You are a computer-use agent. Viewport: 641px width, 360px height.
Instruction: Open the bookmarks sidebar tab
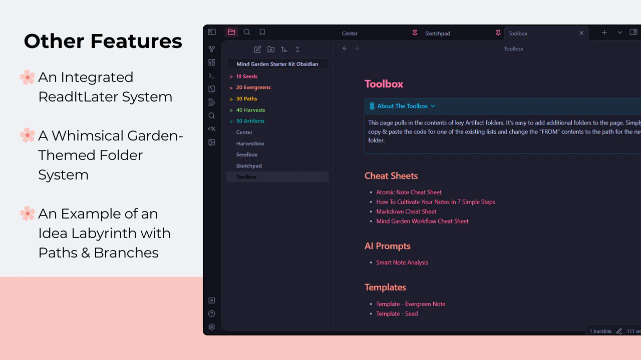tap(262, 32)
